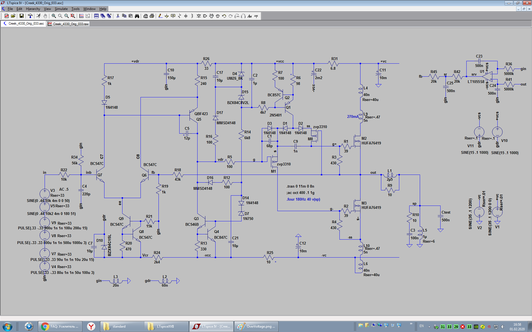This screenshot has width=532, height=332.
Task: Open a file with the folder toolbar icon
Action: click(13, 16)
